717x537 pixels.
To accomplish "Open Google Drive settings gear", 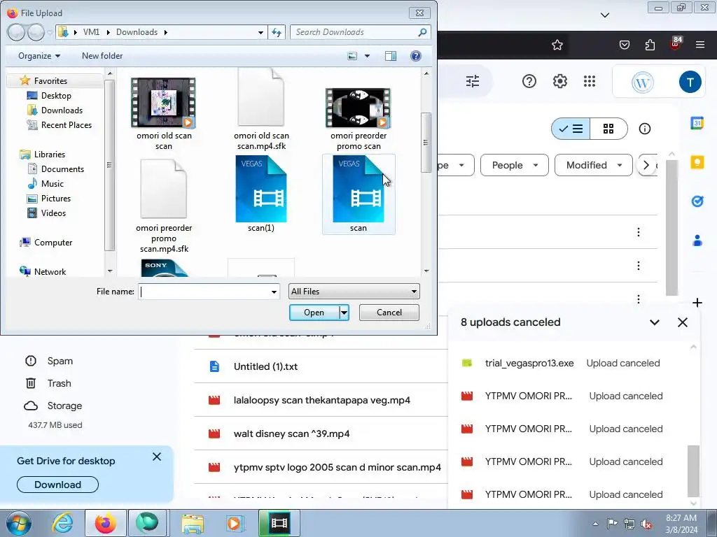I will pyautogui.click(x=559, y=81).
